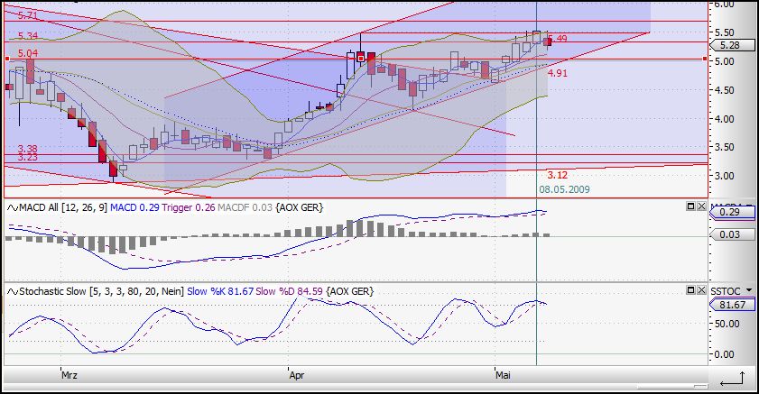Click the 0.29 MACD value tag
Image resolution: width=759 pixels, height=394 pixels.
point(731,212)
